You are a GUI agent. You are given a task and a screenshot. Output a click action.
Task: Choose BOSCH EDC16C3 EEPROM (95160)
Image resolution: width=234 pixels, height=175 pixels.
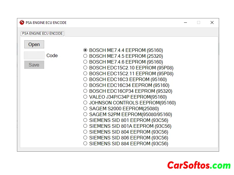(x=85, y=79)
